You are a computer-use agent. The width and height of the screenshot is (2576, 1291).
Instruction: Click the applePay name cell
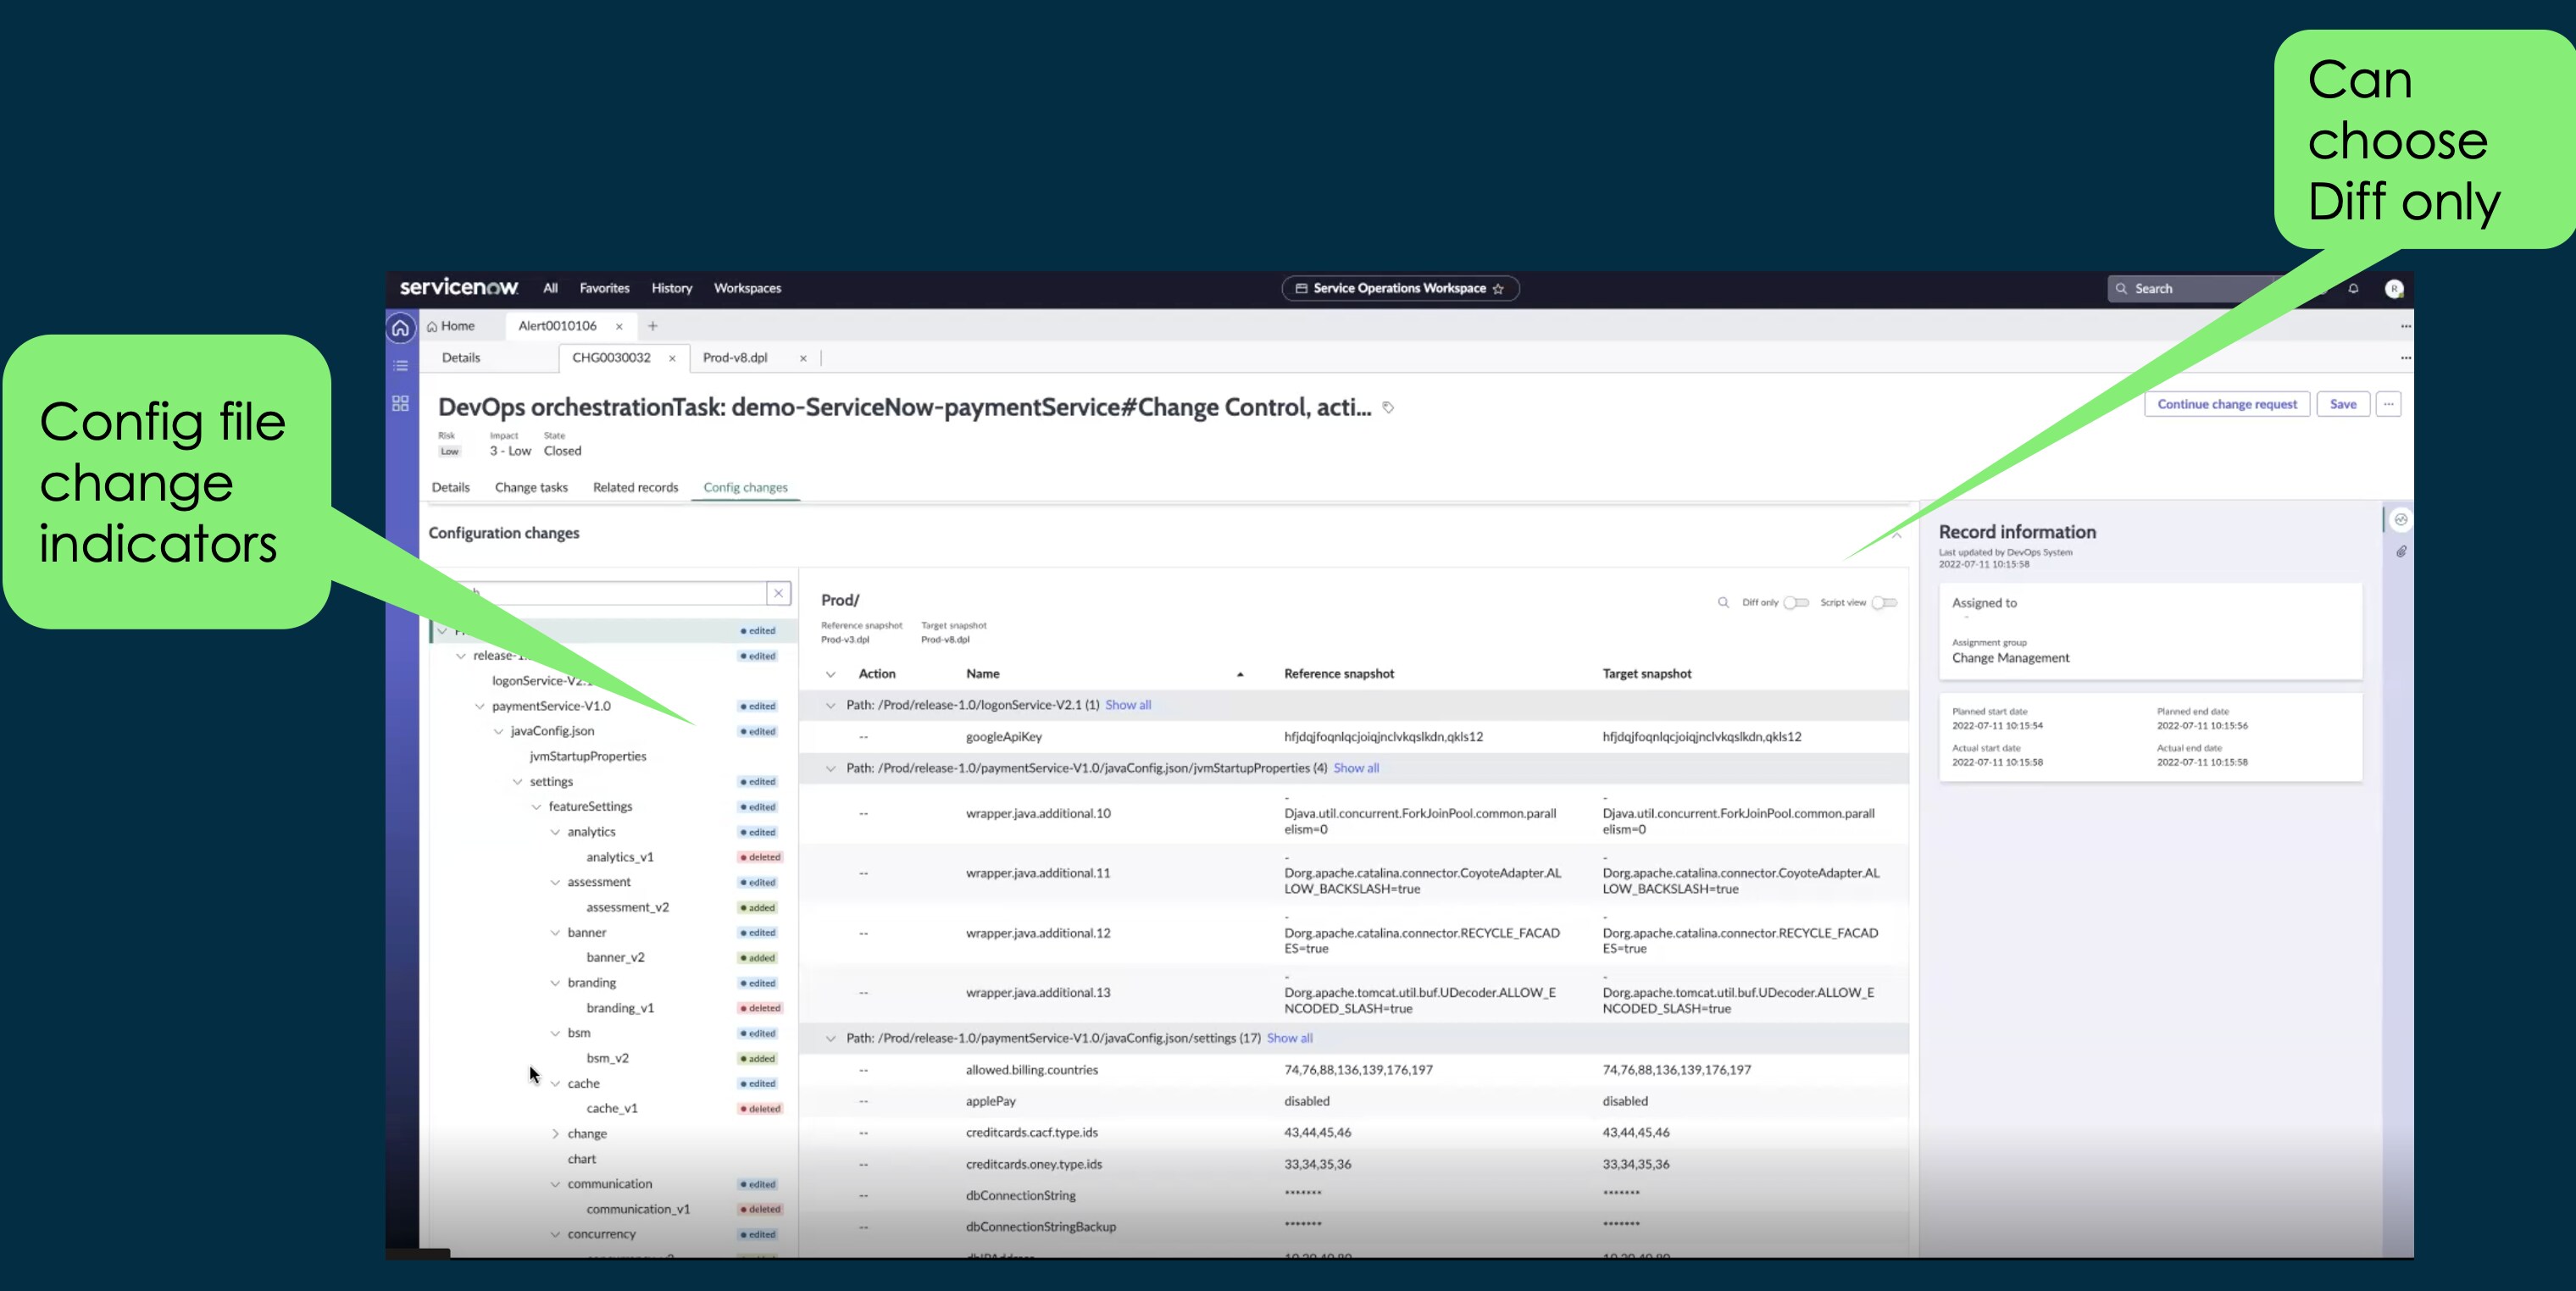tap(991, 1101)
